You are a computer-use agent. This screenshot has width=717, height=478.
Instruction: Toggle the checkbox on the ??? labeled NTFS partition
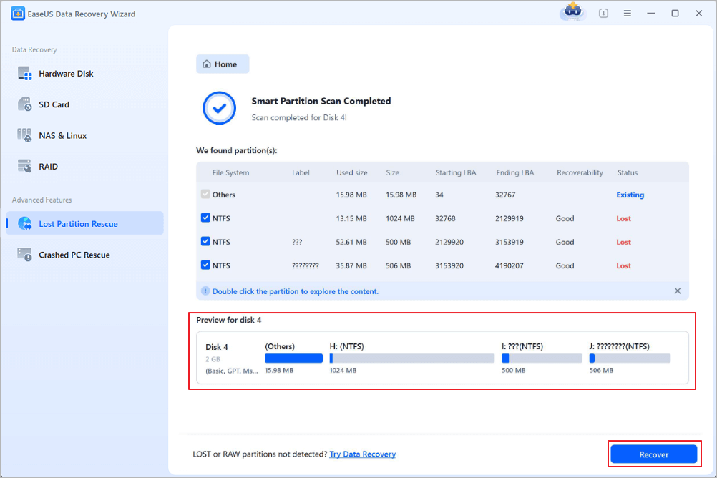(x=205, y=241)
